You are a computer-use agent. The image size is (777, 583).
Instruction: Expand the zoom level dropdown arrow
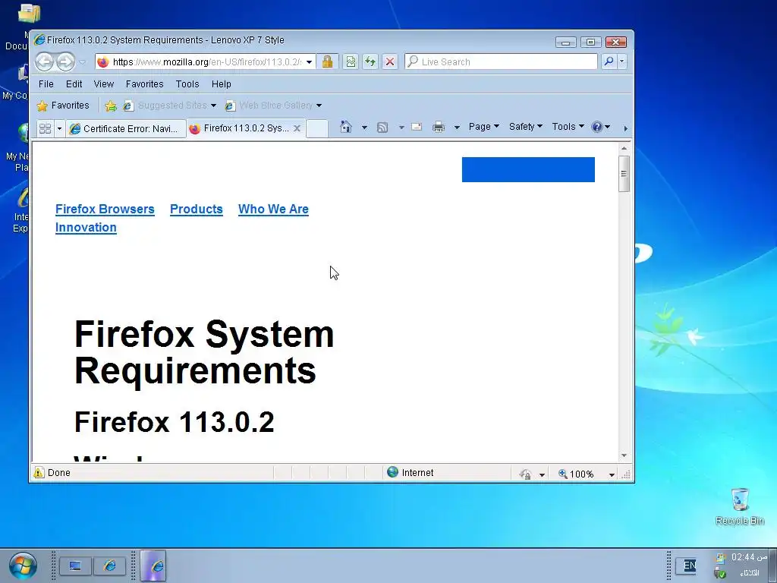(x=612, y=474)
